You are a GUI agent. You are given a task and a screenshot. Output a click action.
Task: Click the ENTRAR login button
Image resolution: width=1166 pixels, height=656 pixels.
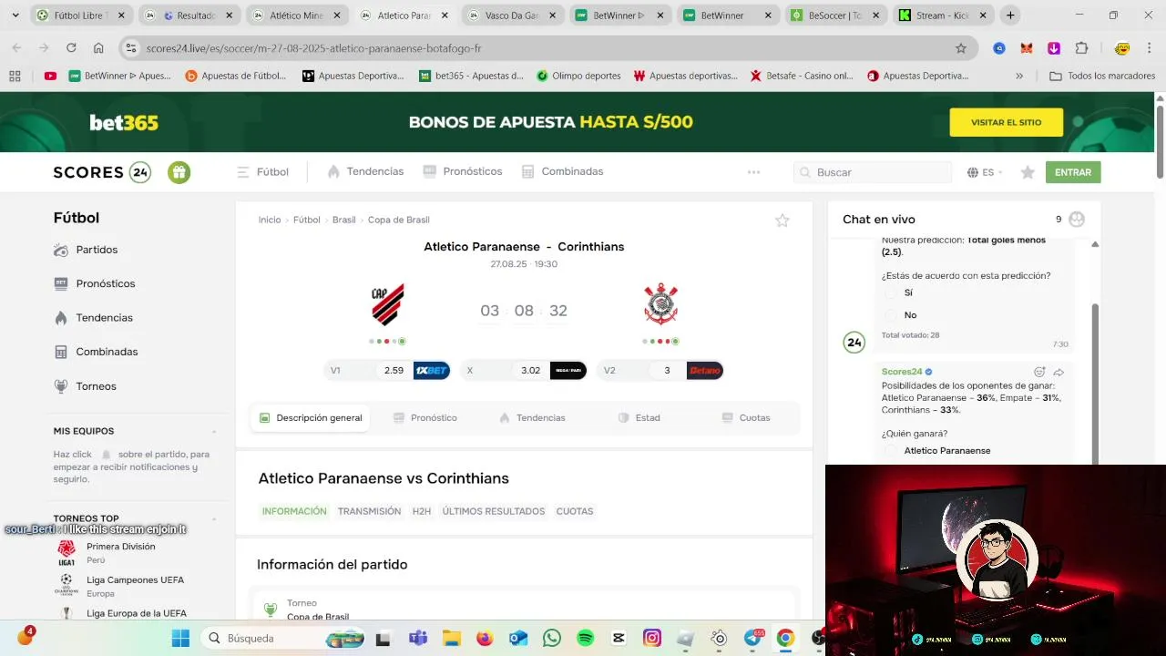(1073, 172)
